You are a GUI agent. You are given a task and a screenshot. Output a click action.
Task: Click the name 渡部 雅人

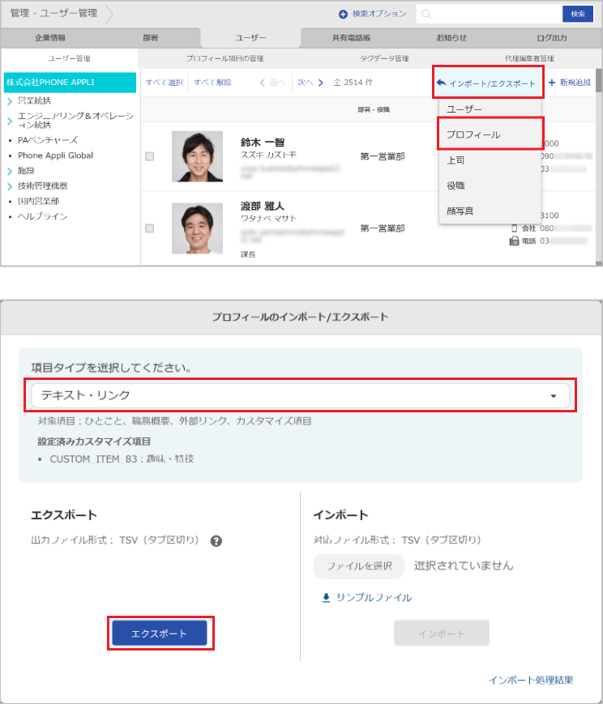[x=263, y=206]
